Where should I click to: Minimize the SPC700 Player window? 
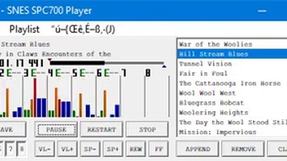point(262,11)
